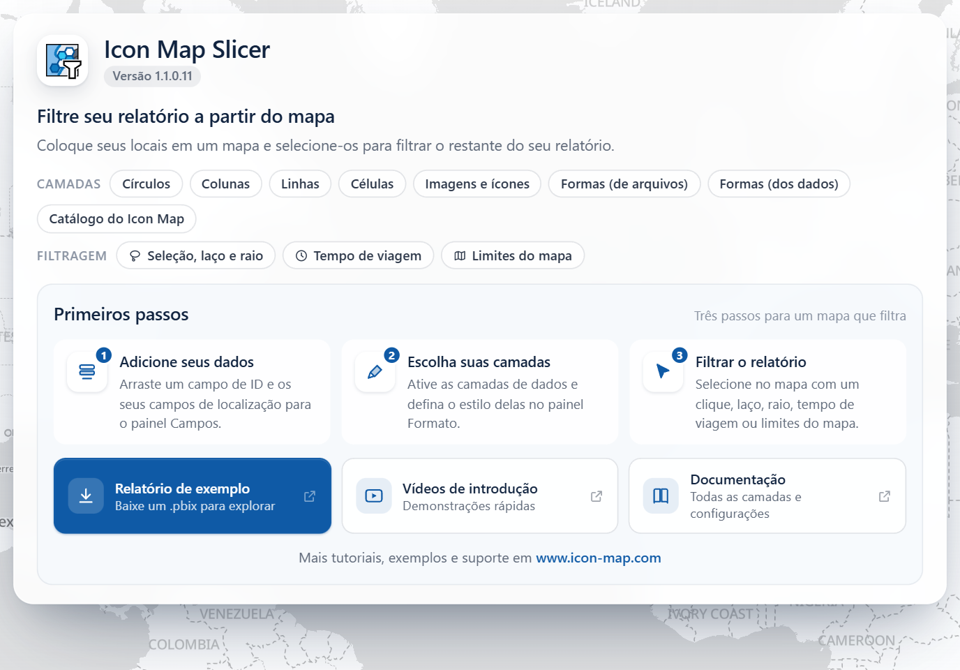Viewport: 960px width, 670px height.
Task: Click the Versão 1.1.0.11 badge
Action: 152,76
